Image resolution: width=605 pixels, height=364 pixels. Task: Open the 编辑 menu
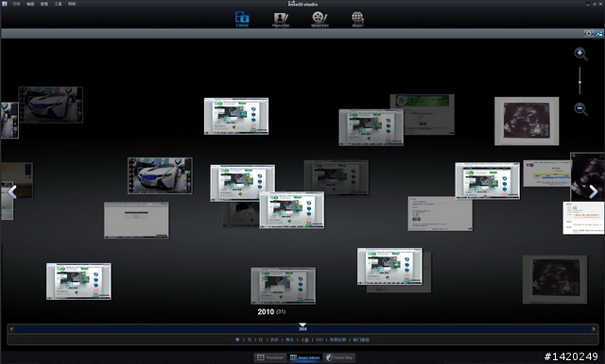coord(30,4)
